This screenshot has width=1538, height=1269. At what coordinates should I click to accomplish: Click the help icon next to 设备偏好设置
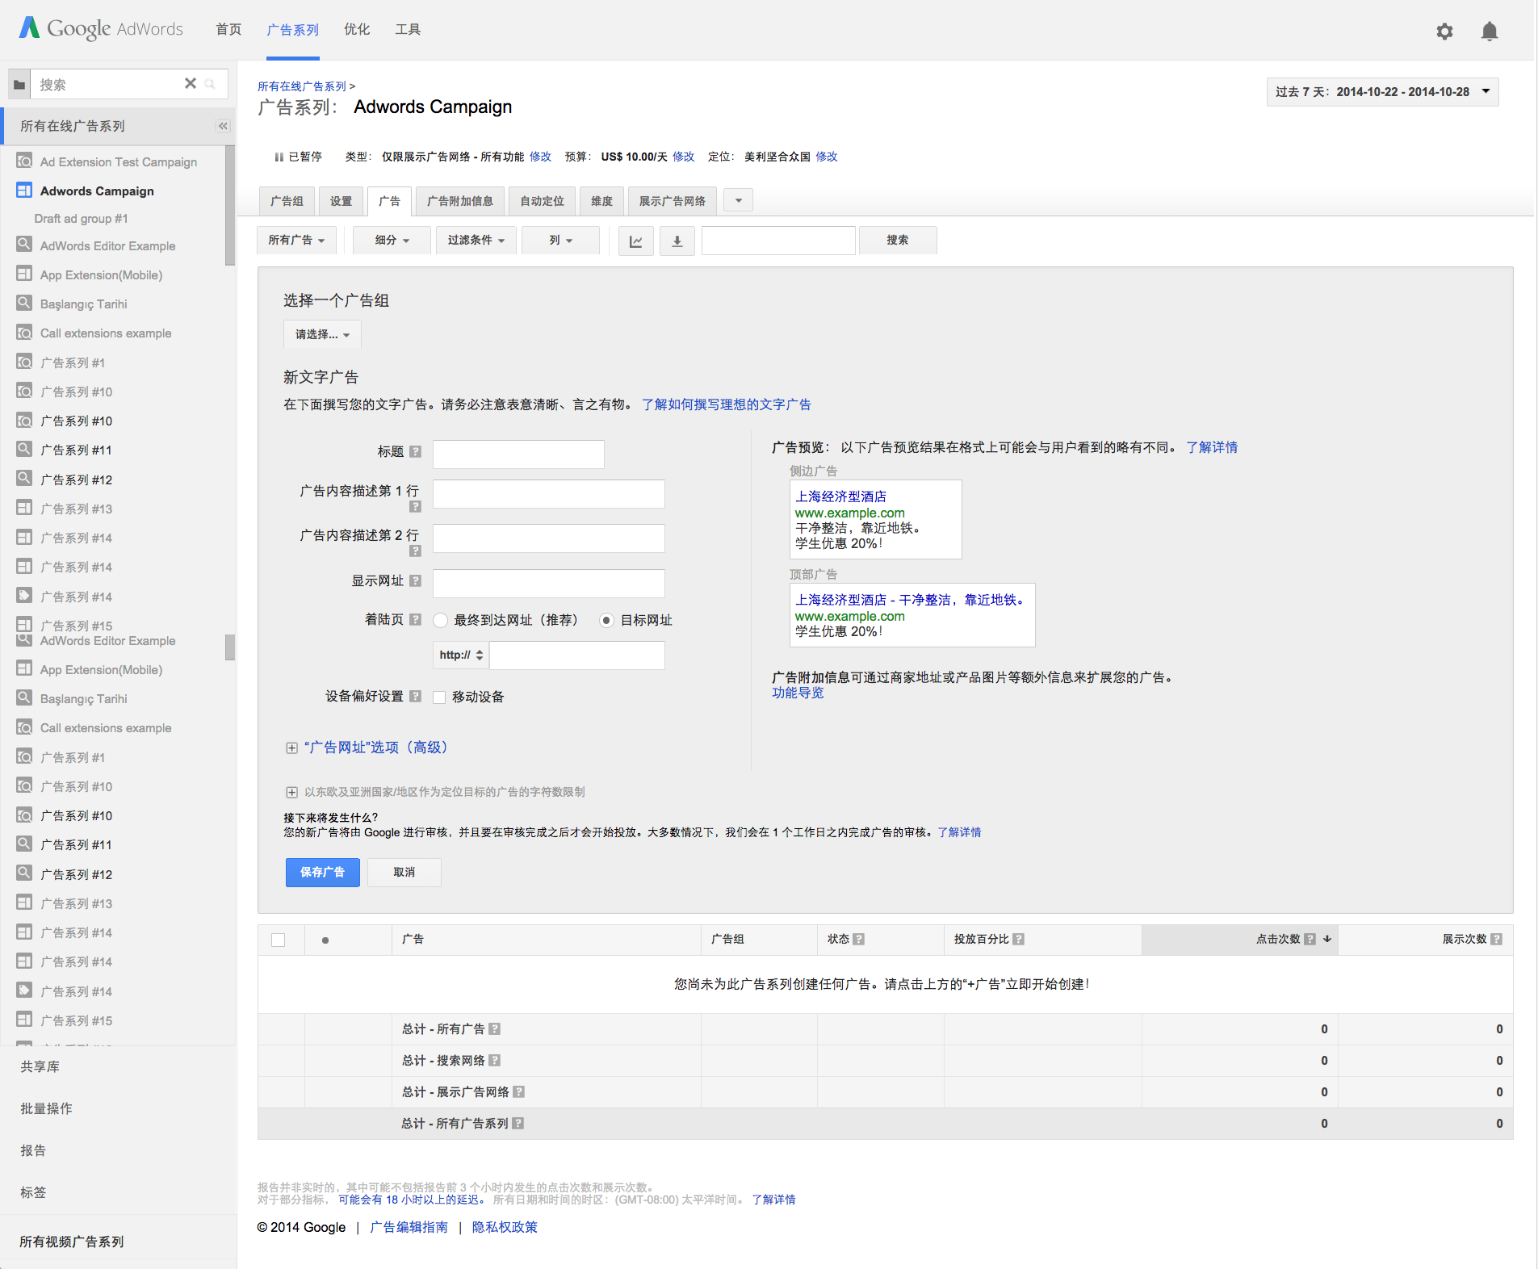415,696
